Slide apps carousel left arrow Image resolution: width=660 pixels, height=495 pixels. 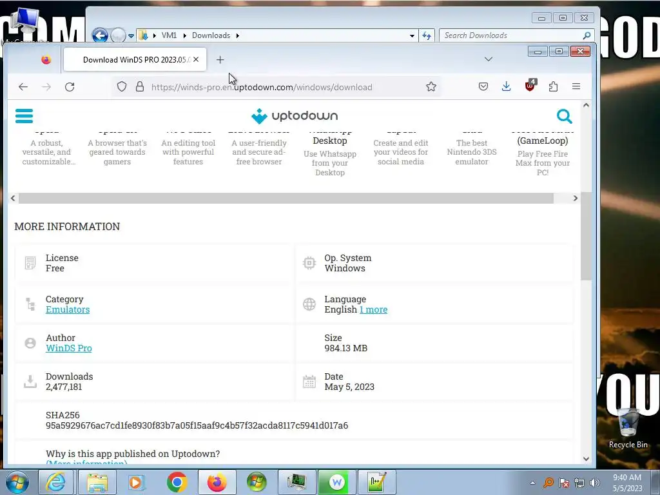pos(13,199)
